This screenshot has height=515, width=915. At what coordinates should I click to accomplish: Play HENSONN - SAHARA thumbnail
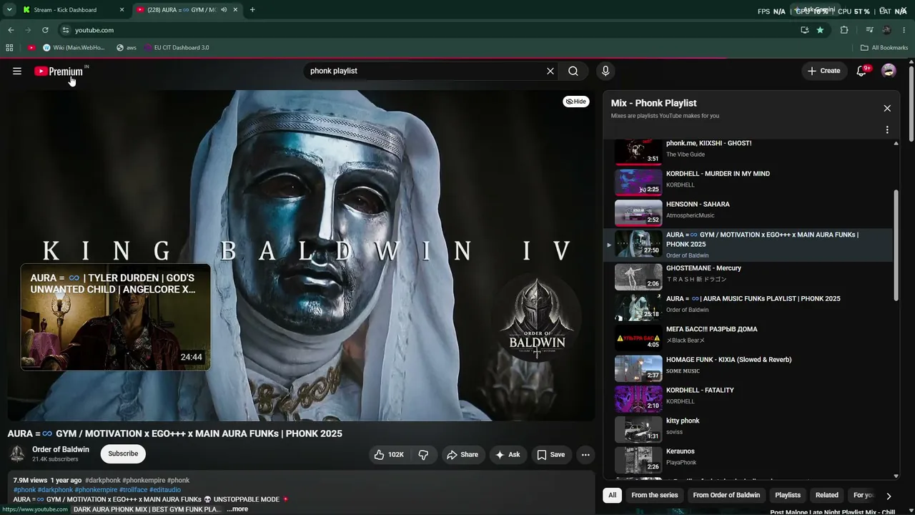[638, 212]
